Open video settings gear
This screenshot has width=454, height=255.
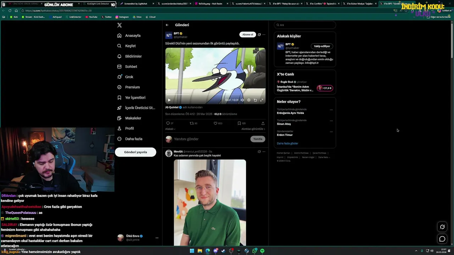[249, 100]
